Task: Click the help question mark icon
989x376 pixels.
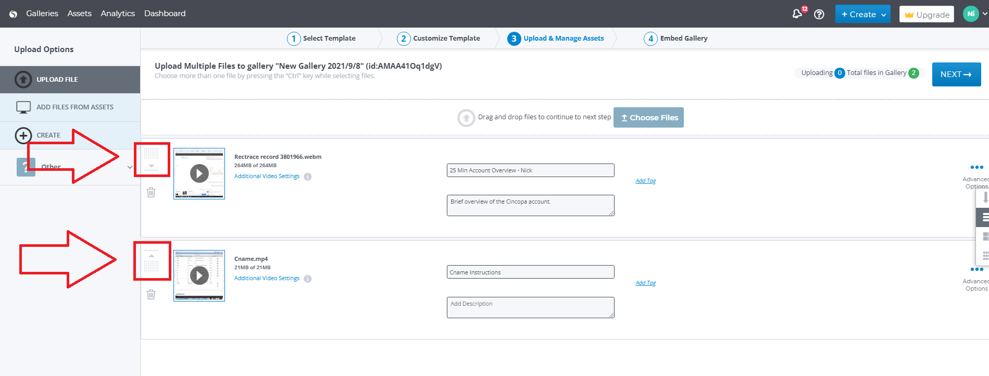Action: [x=819, y=14]
